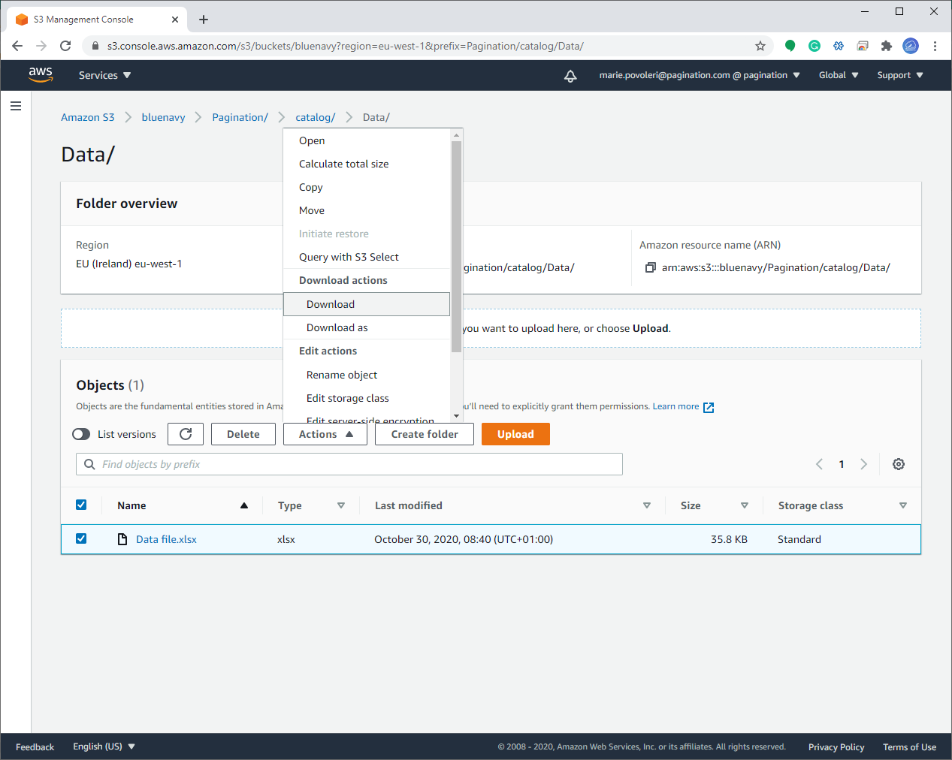Reload the page with the refresh icon
Image resolution: width=952 pixels, height=760 pixels.
coord(65,46)
